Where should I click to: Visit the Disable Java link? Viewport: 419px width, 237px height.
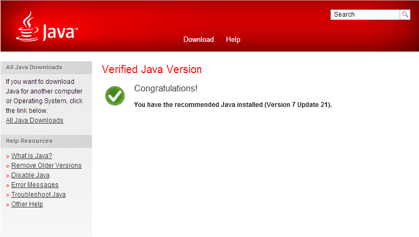[x=31, y=175]
